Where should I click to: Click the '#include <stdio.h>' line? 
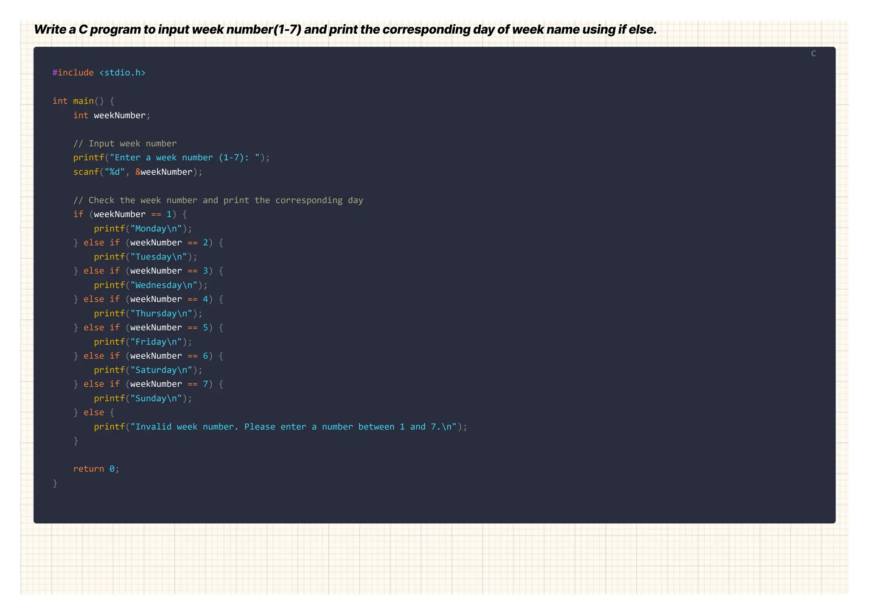point(99,73)
